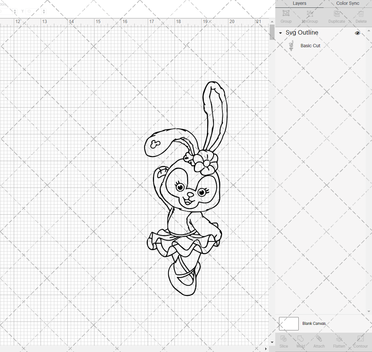This screenshot has width=372, height=352.
Task: Click the canvas scroll up arrow
Action: (272, 22)
